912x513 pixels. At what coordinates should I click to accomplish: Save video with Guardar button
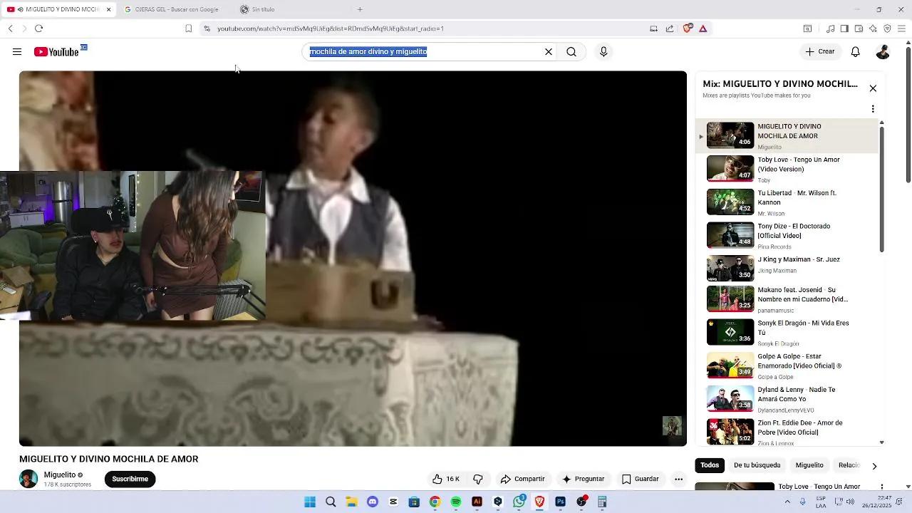click(x=640, y=480)
